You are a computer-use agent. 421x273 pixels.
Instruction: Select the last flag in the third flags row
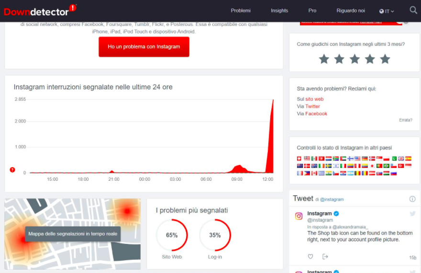[x=394, y=174]
